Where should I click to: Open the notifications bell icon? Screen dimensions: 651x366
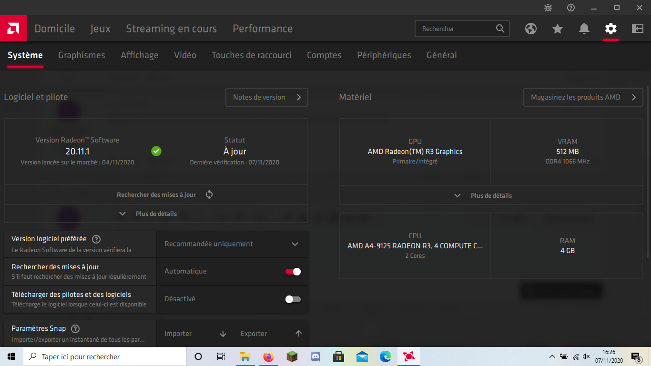[x=584, y=29]
